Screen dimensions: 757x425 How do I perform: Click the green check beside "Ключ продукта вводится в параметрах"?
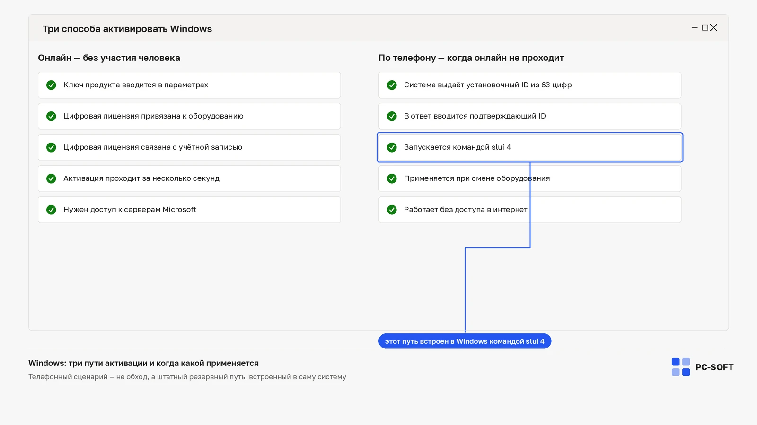click(x=51, y=85)
